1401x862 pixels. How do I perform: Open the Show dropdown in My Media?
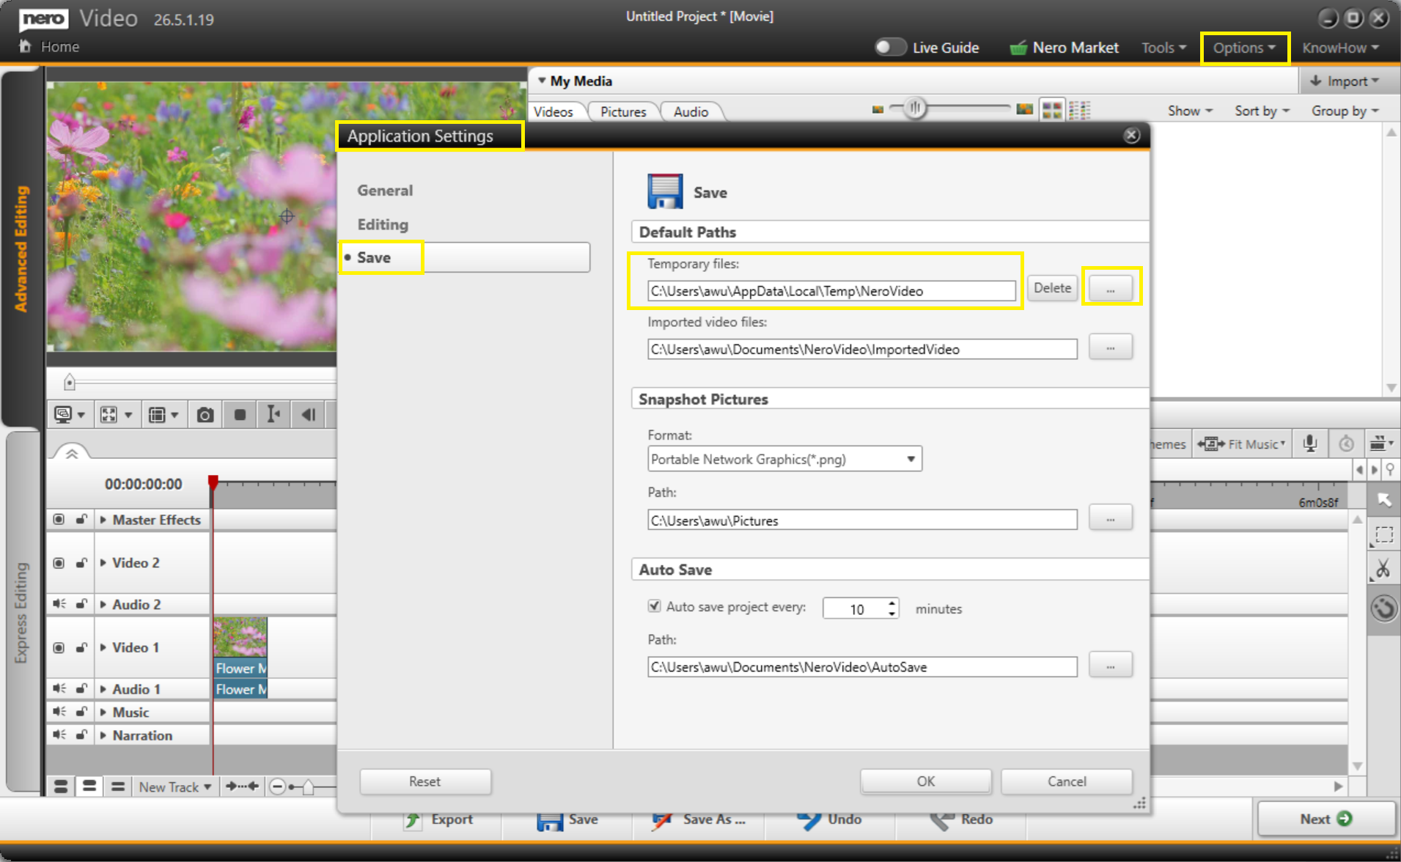tap(1190, 111)
